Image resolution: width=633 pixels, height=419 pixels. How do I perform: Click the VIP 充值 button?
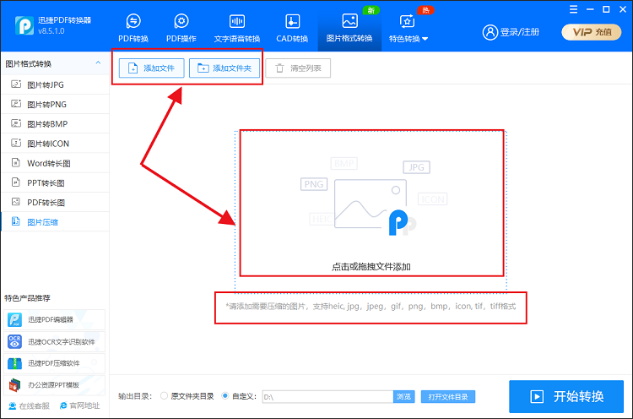pyautogui.click(x=592, y=32)
